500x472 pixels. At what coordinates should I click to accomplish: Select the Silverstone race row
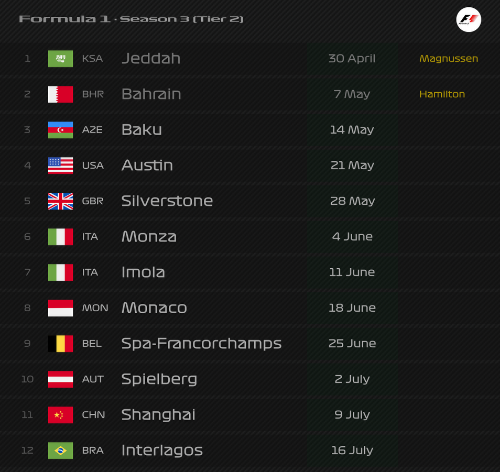coord(250,201)
